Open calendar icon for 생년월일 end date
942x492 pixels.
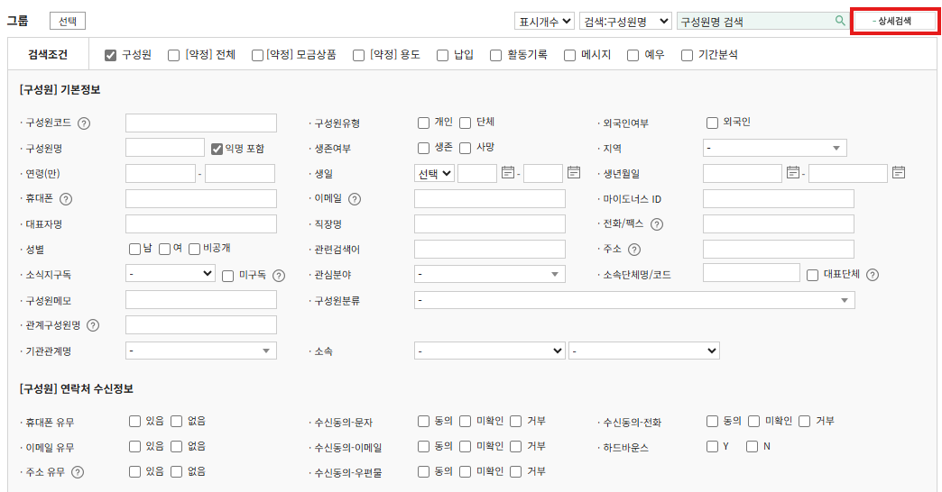tap(898, 173)
